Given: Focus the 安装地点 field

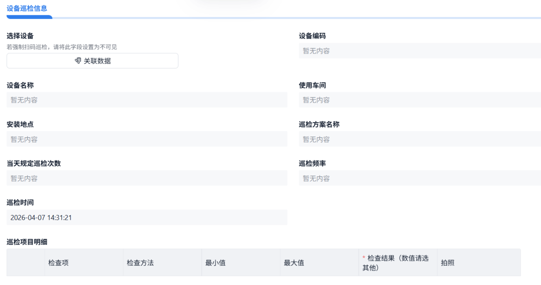Looking at the screenshot, I should (x=147, y=139).
